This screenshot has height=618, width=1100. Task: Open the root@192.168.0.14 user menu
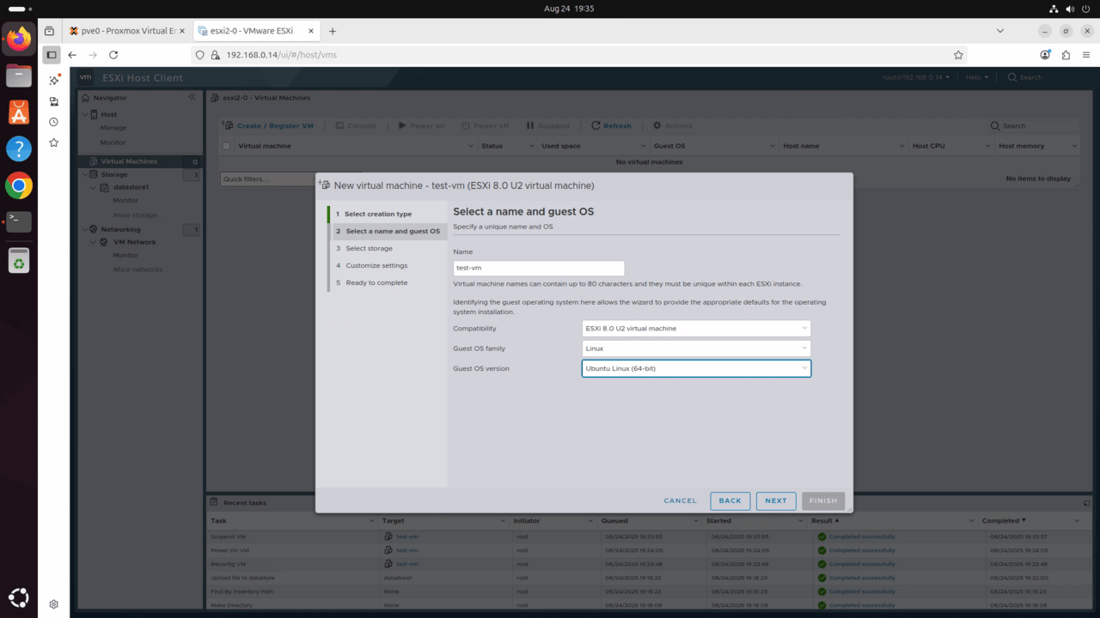[x=917, y=77]
